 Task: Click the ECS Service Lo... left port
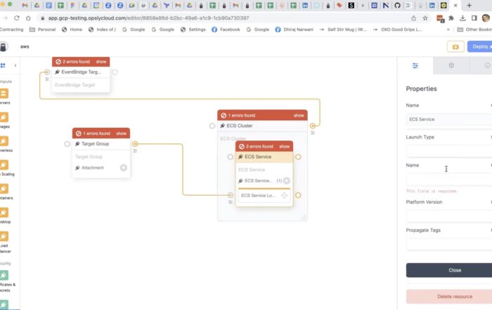click(x=231, y=195)
